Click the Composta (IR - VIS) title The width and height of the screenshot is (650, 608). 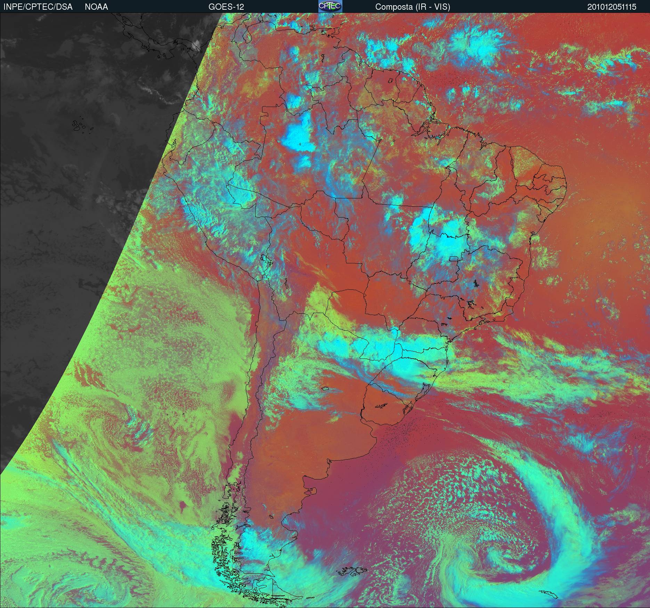click(x=413, y=7)
